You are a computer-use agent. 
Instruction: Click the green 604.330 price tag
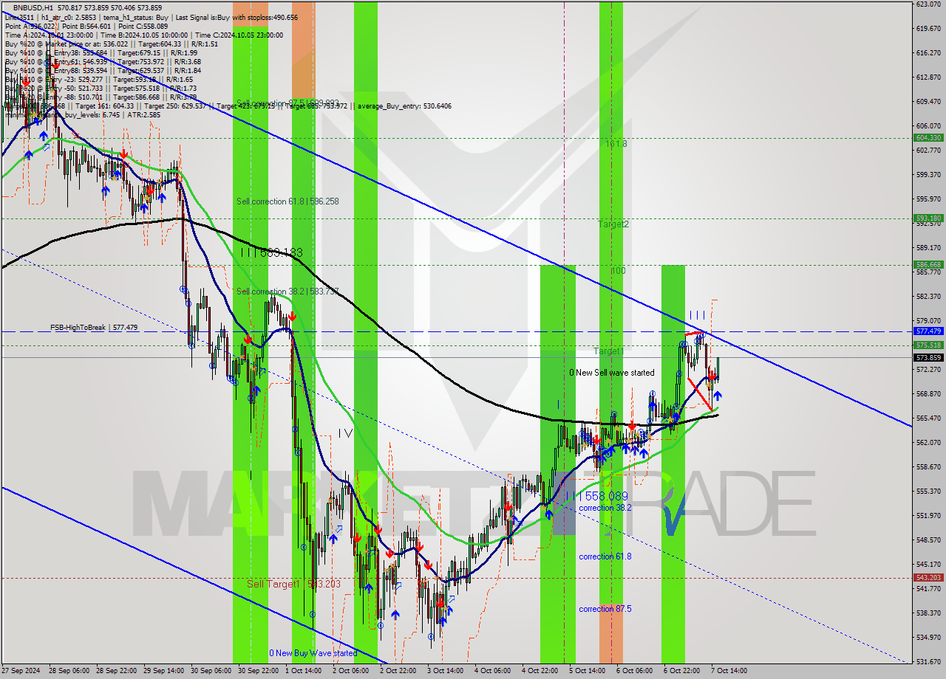[x=928, y=138]
